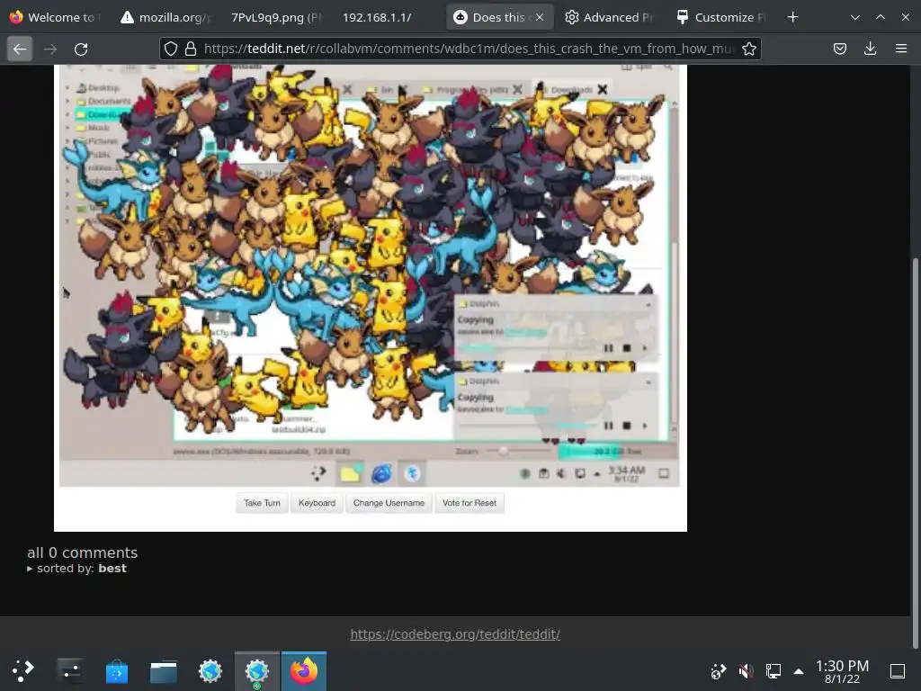Open the KDE application launcher

coord(23,671)
